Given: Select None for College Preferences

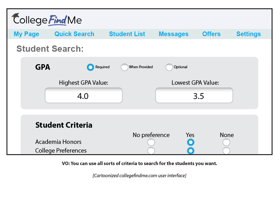Looking at the screenshot, I should tap(226, 151).
